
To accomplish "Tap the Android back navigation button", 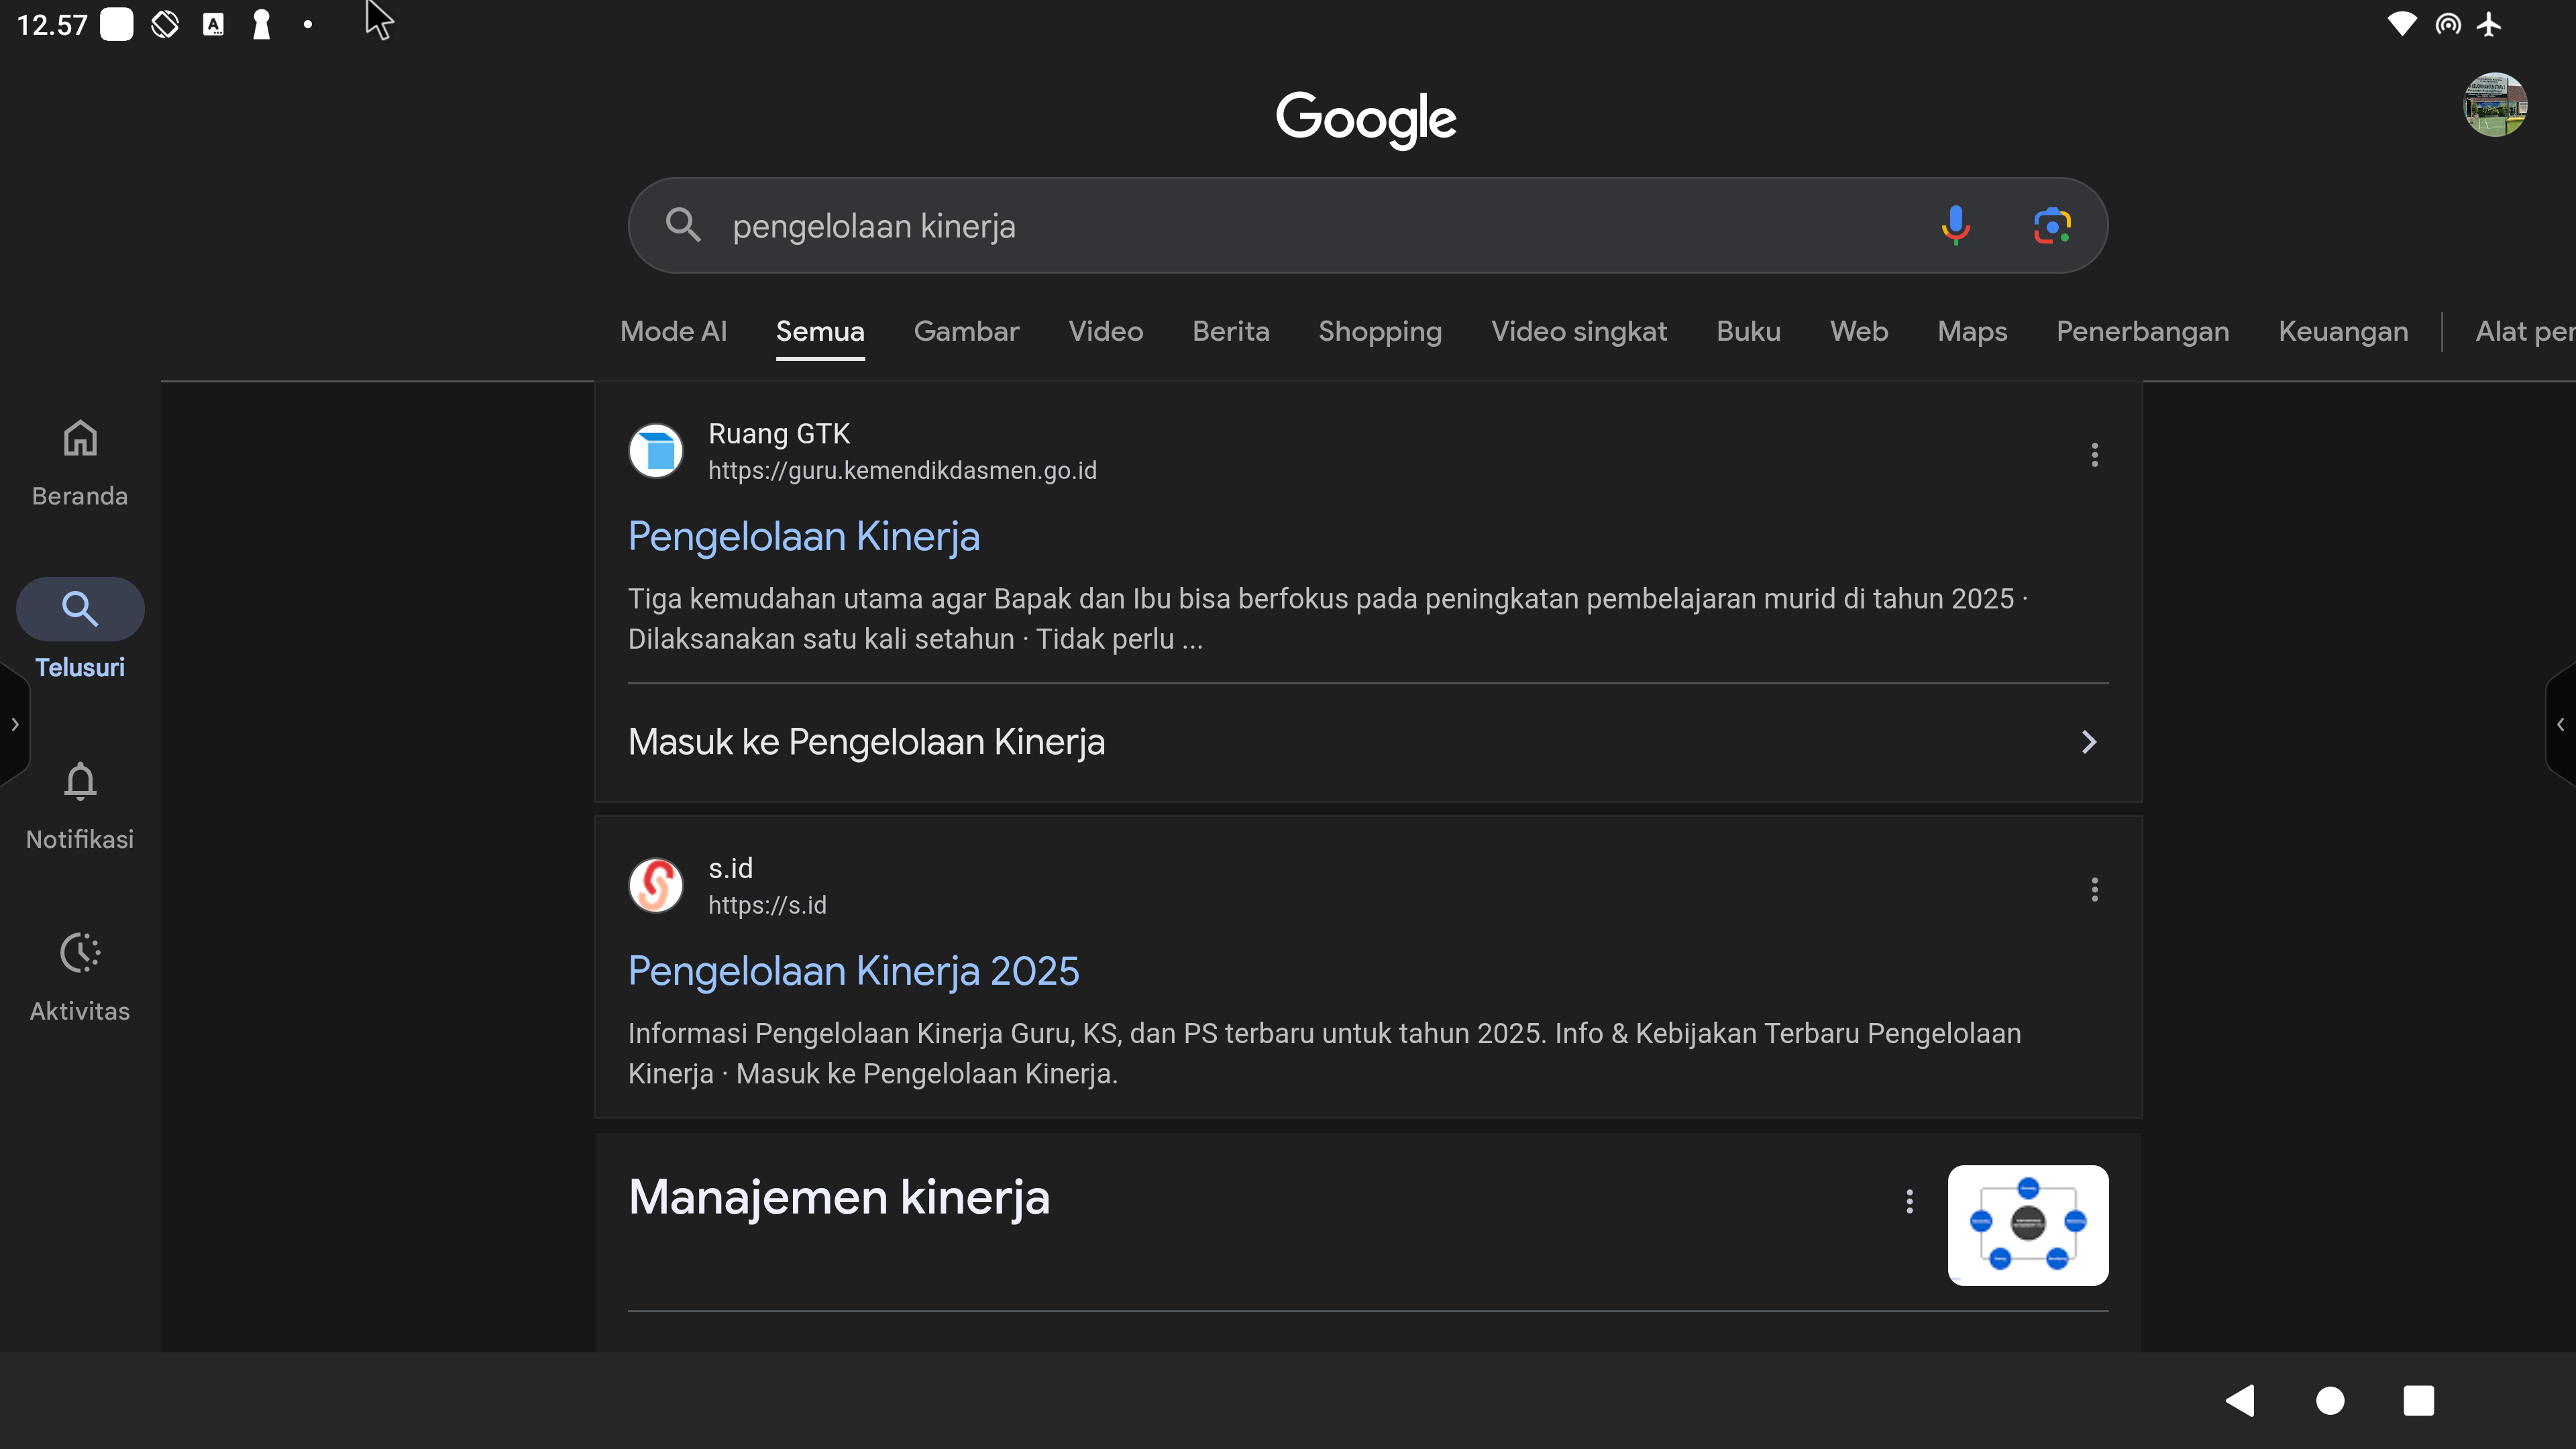I will [2240, 1400].
